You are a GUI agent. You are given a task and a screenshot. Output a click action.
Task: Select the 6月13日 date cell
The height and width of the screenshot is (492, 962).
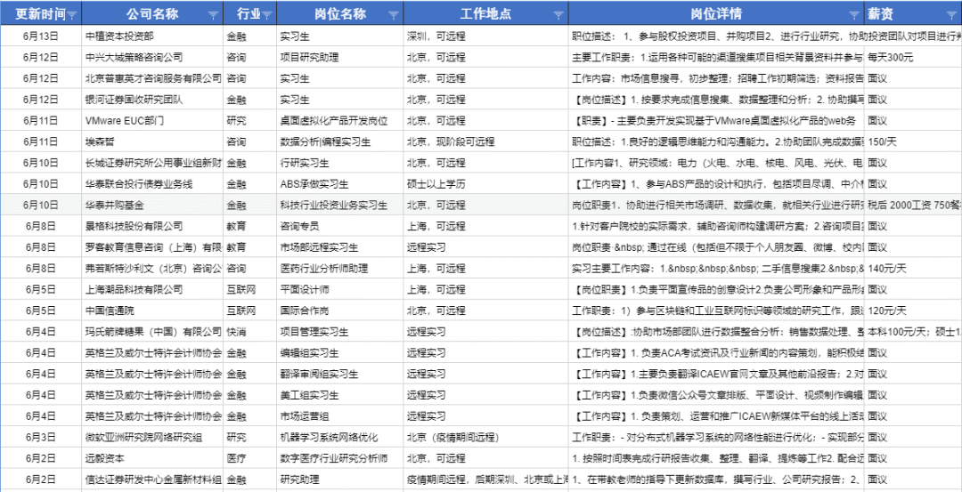coord(40,36)
